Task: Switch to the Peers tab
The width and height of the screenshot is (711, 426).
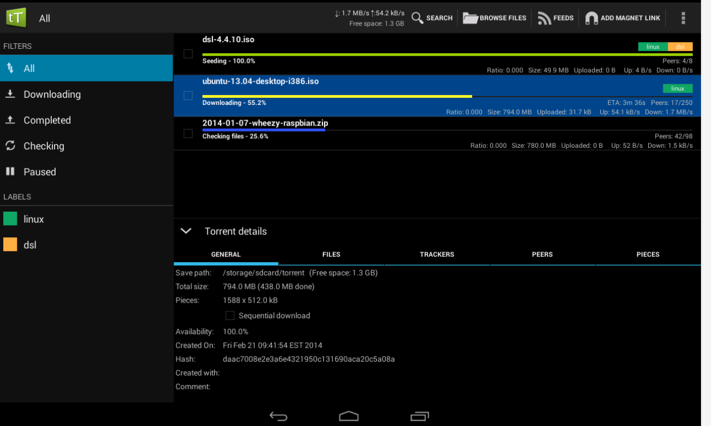Action: click(542, 254)
